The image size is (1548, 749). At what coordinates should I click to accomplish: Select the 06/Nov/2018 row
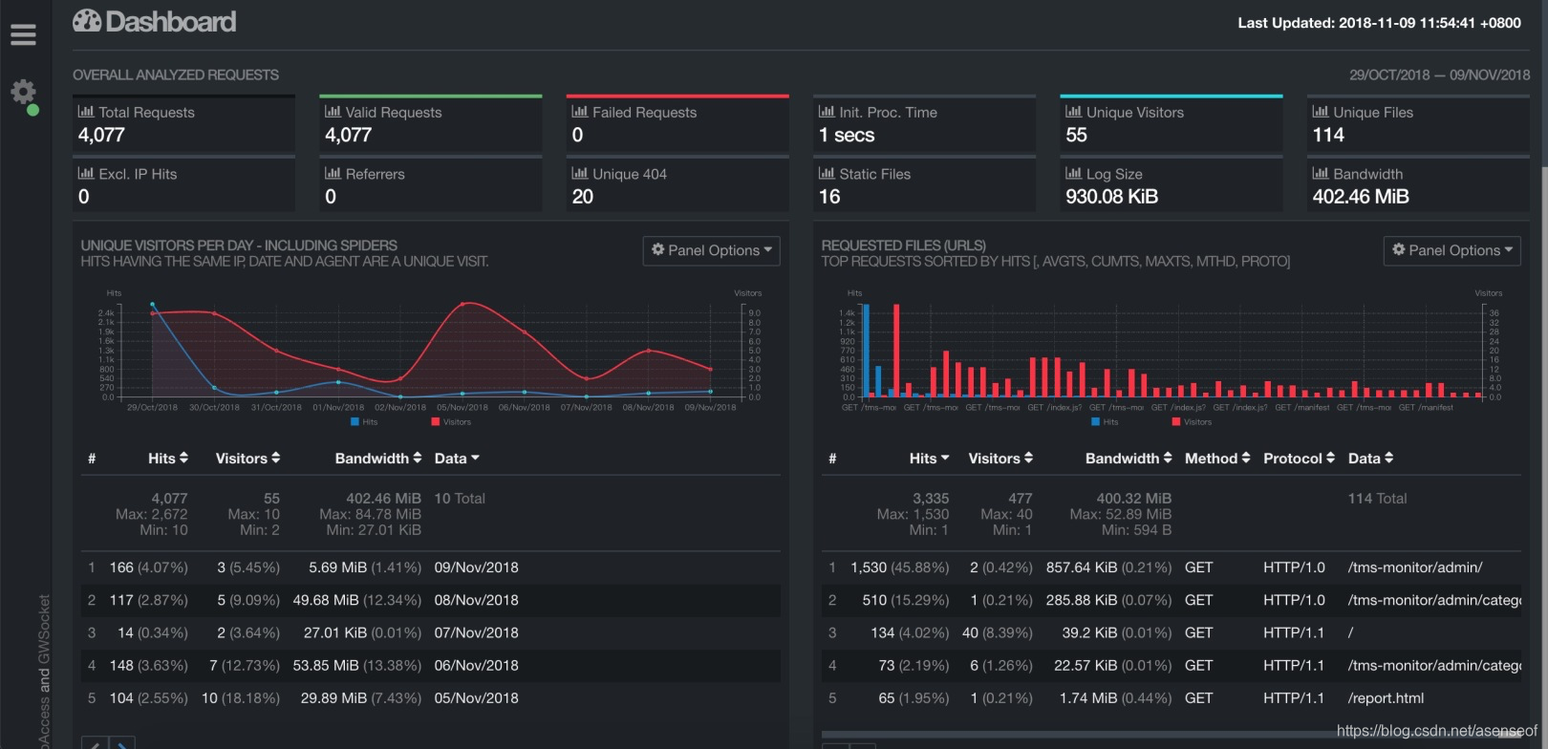[x=430, y=665]
